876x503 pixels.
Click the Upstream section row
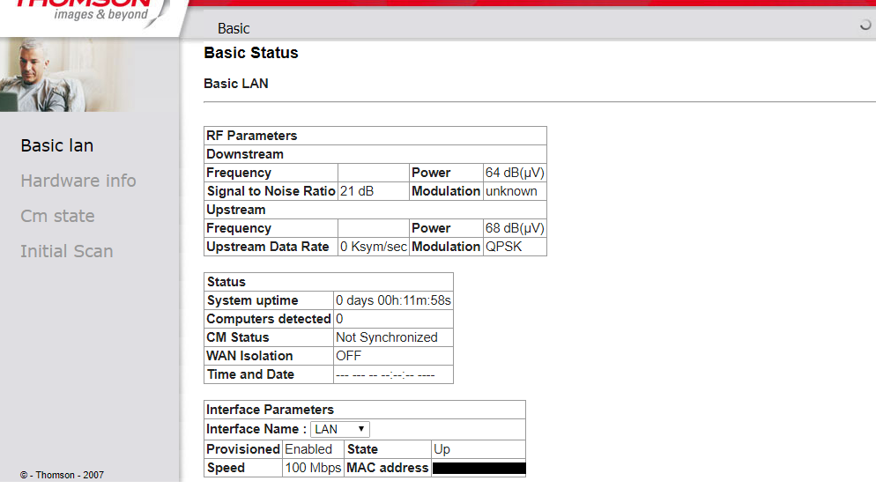pyautogui.click(x=375, y=210)
